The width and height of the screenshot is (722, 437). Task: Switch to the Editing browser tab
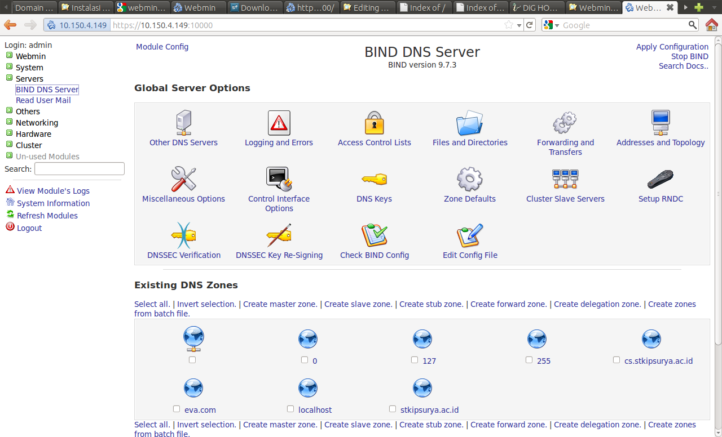(x=367, y=8)
